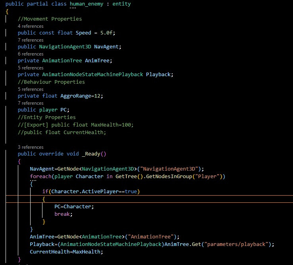
Task: Click the 'PC=Character;' assignment line
Action: [74, 207]
